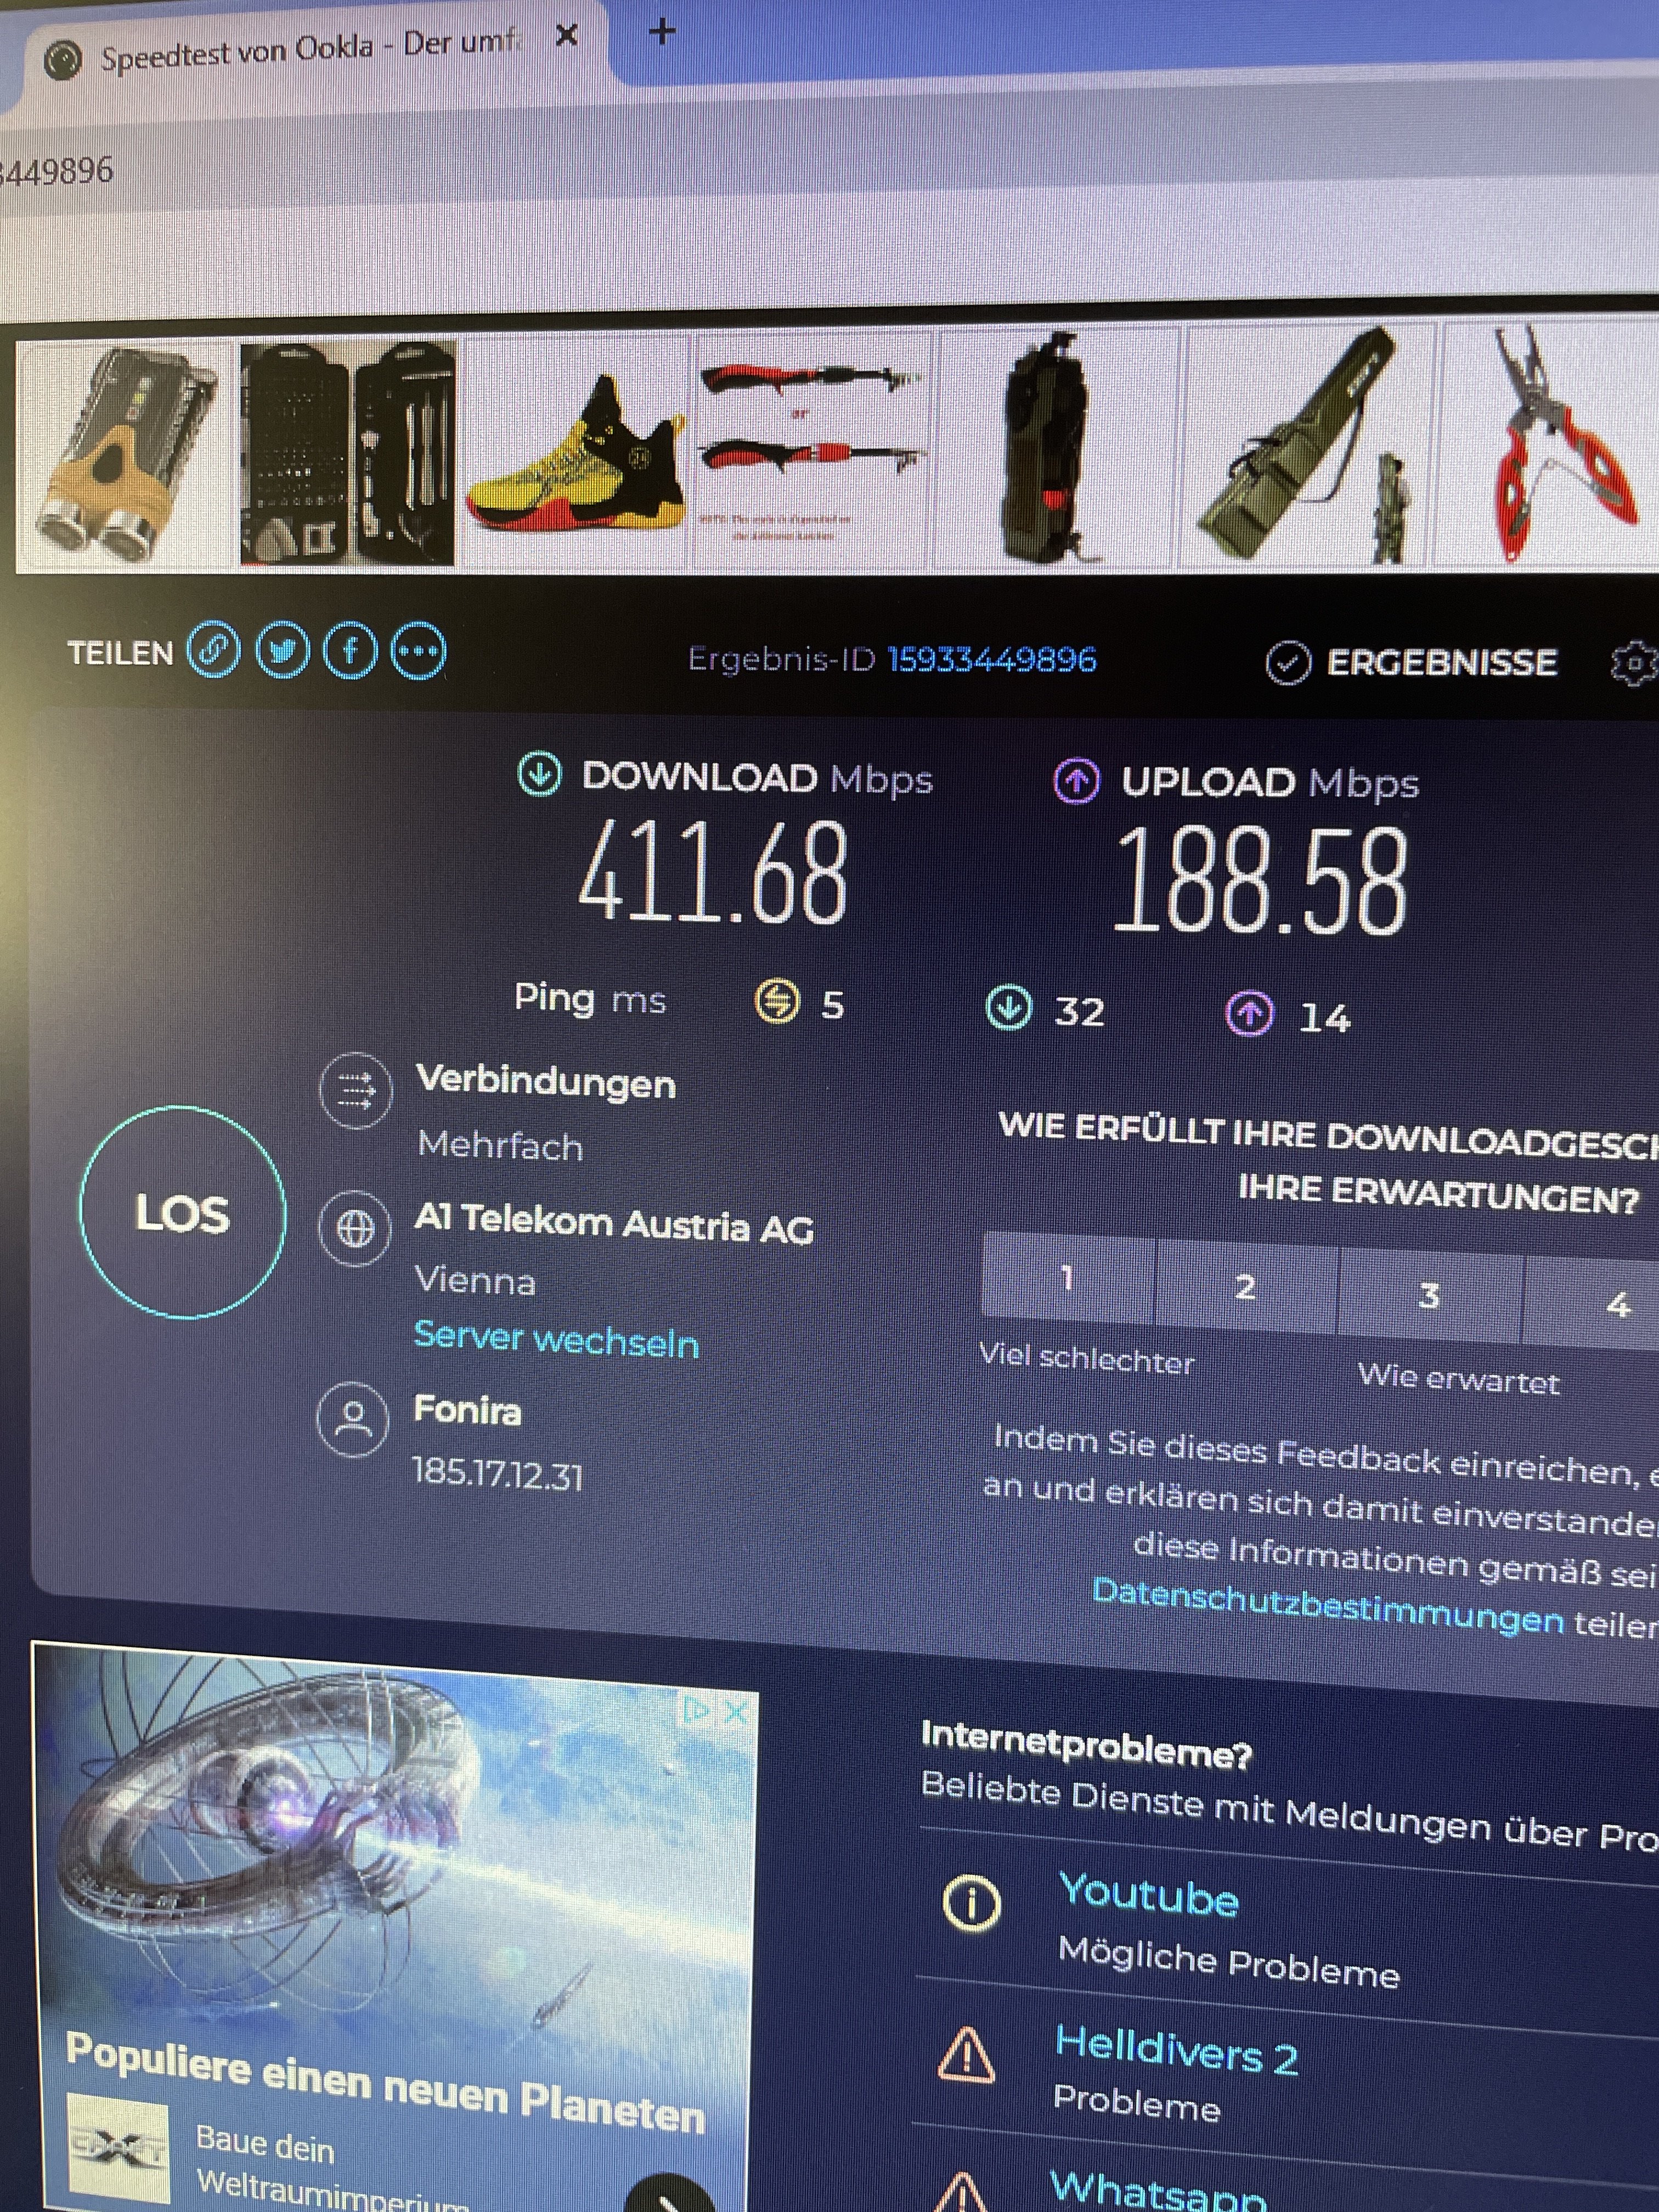The width and height of the screenshot is (1659, 2212).
Task: Open the settings gear icon
Action: pos(1634,663)
